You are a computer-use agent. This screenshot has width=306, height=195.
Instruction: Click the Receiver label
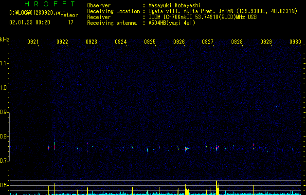[99, 17]
